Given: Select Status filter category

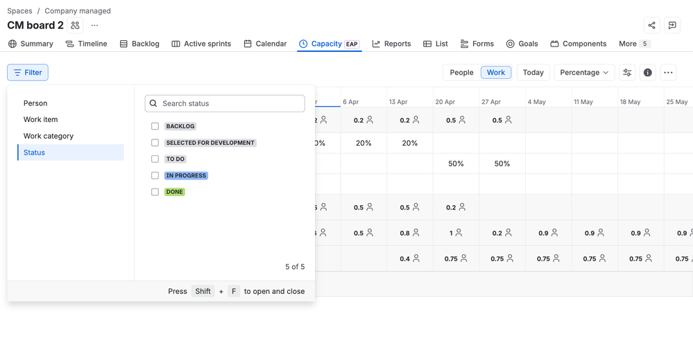Looking at the screenshot, I should [x=71, y=152].
